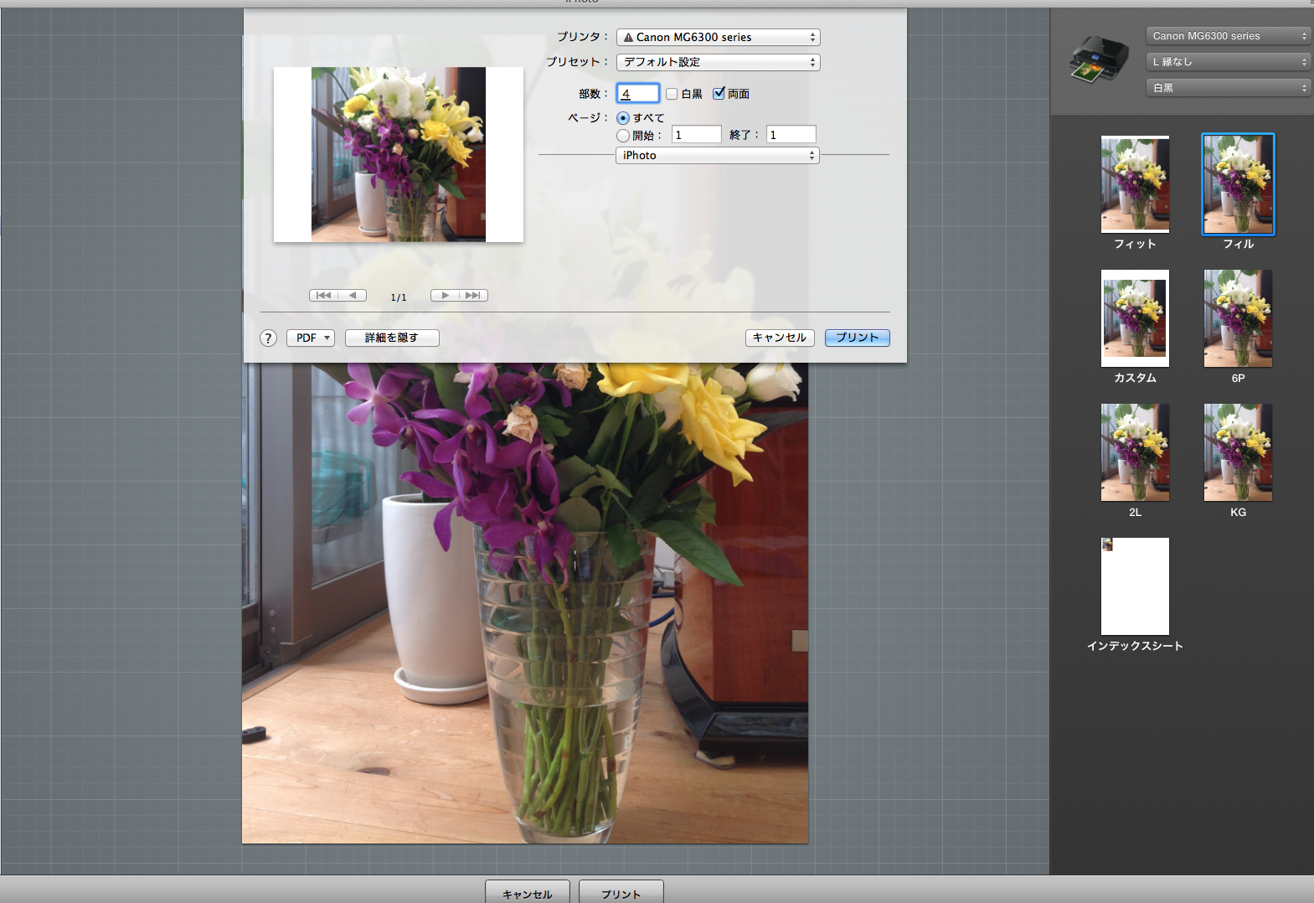The image size is (1314, 903).
Task: Select the フィット layout thumbnail
Action: coord(1135,185)
